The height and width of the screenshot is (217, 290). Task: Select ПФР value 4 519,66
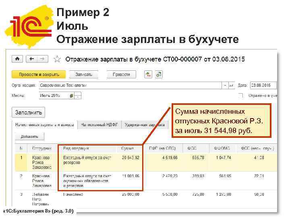pyautogui.click(x=170, y=158)
